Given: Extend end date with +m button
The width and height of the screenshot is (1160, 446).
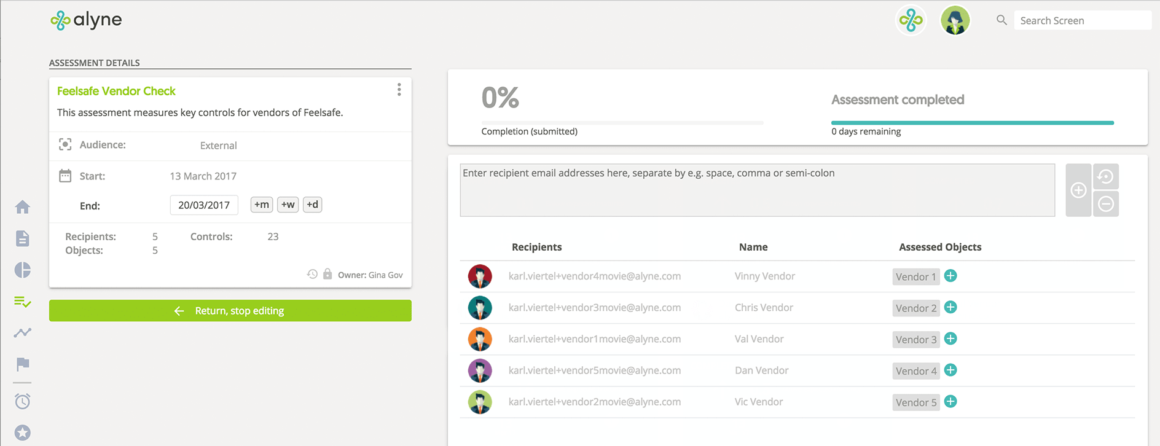Looking at the screenshot, I should 262,205.
